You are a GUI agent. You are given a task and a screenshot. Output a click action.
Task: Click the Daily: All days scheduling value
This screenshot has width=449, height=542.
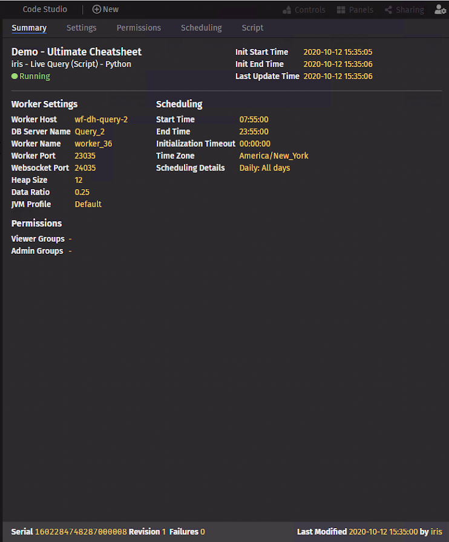pos(264,168)
